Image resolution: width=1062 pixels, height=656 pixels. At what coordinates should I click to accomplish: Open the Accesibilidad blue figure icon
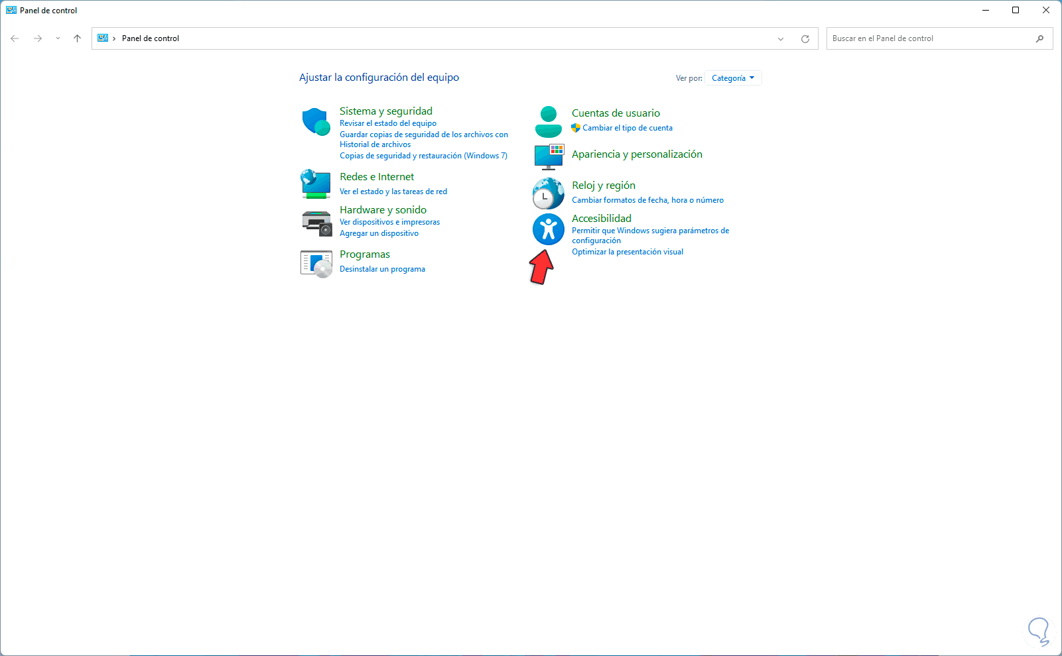549,229
